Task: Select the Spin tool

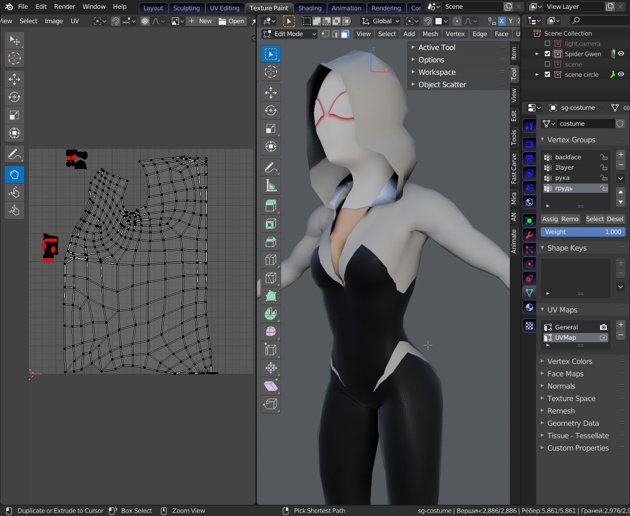Action: 271,313
